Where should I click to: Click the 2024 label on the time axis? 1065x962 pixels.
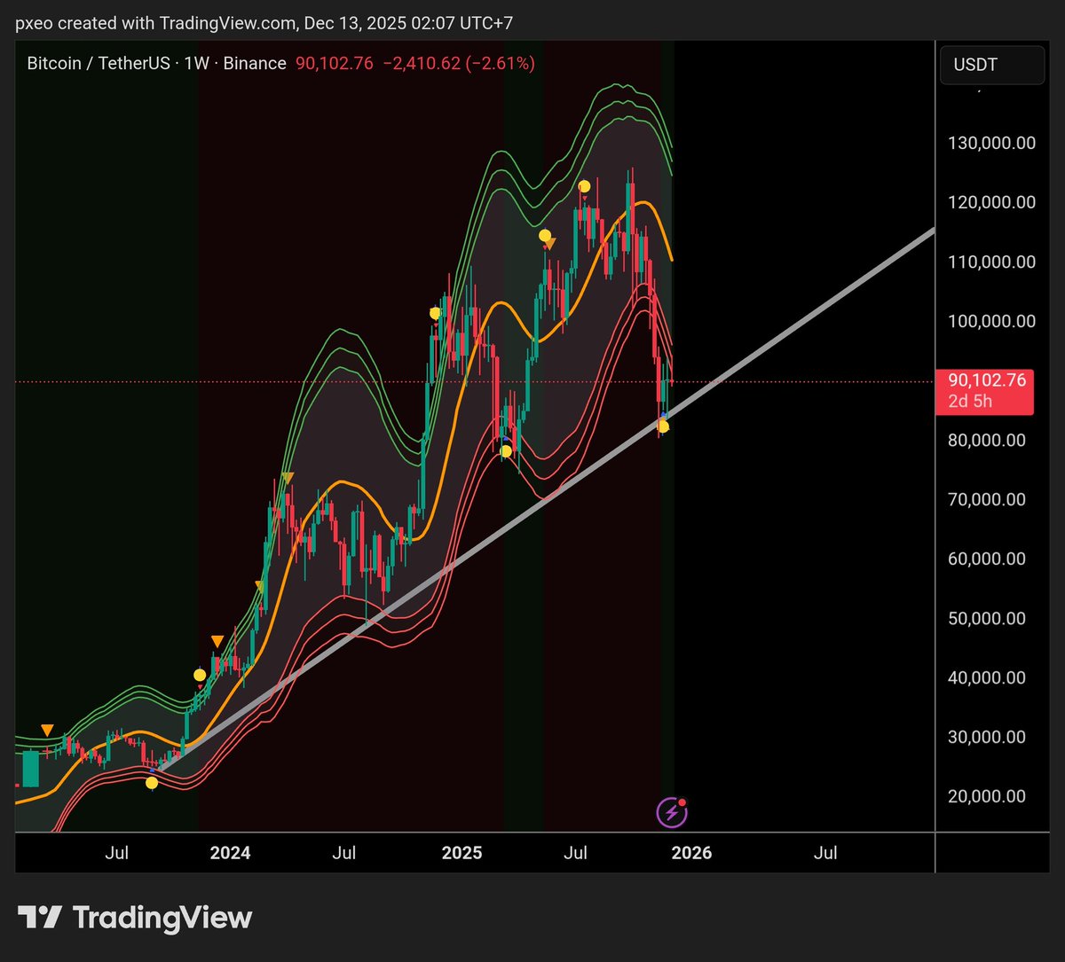(x=230, y=854)
